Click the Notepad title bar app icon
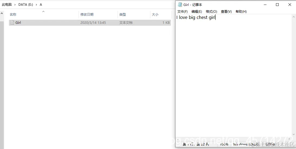296x149 pixels. (x=180, y=5)
